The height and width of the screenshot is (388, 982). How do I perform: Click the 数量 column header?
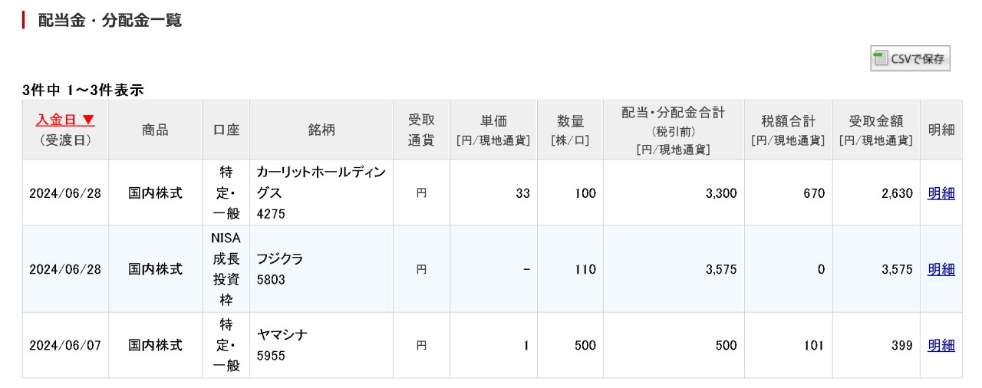click(570, 130)
